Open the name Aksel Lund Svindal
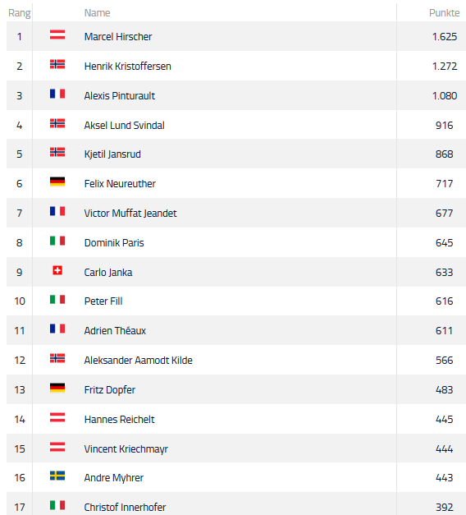 coord(125,125)
